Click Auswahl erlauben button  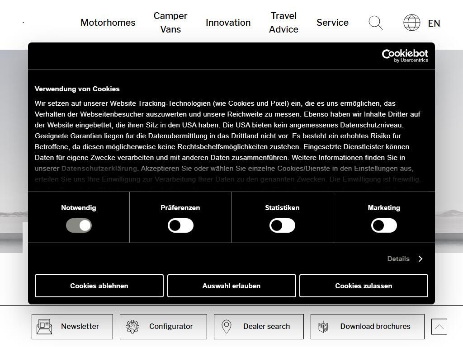(231, 286)
